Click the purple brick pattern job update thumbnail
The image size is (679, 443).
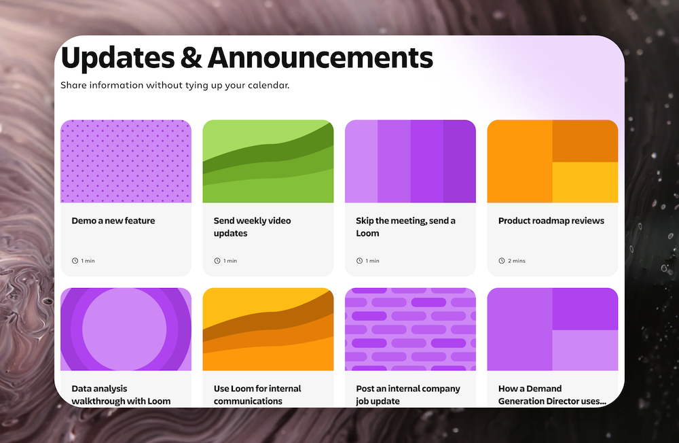click(410, 329)
